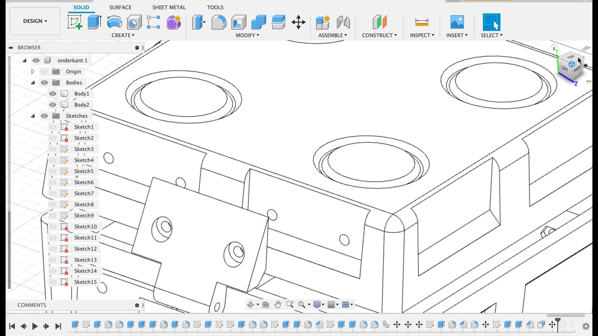Click the Sketch15 tree item
This screenshot has height=336, width=598.
click(x=85, y=282)
